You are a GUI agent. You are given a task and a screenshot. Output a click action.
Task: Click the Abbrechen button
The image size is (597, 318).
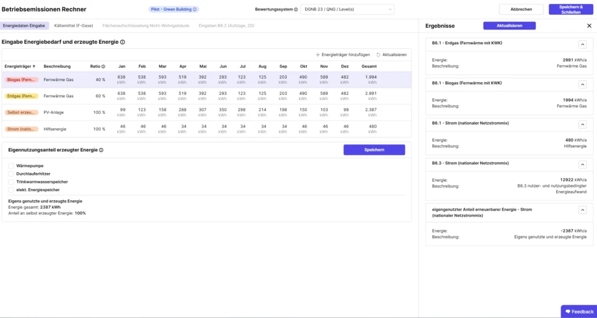(x=521, y=9)
